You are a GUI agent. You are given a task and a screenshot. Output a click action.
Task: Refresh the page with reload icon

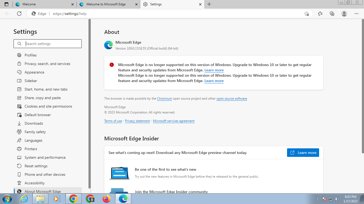pos(19,14)
